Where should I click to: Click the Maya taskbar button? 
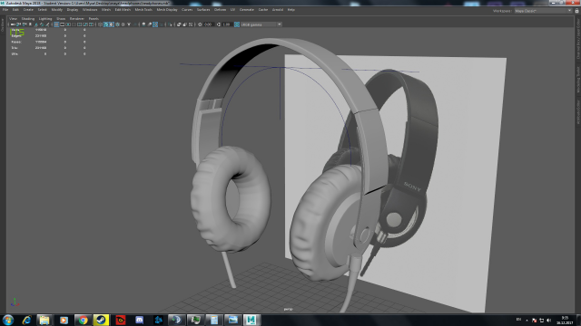pos(251,320)
